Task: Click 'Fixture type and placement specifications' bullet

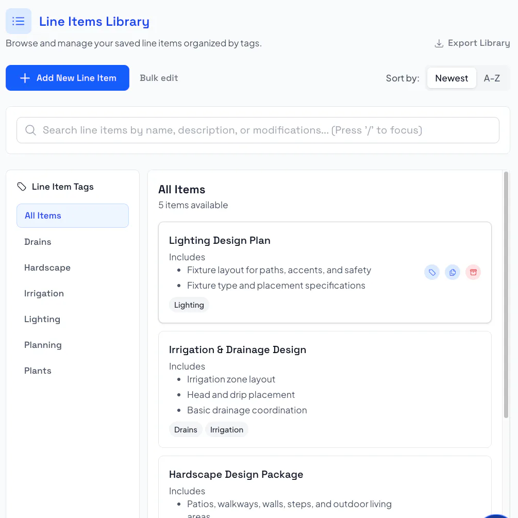Action: click(276, 286)
